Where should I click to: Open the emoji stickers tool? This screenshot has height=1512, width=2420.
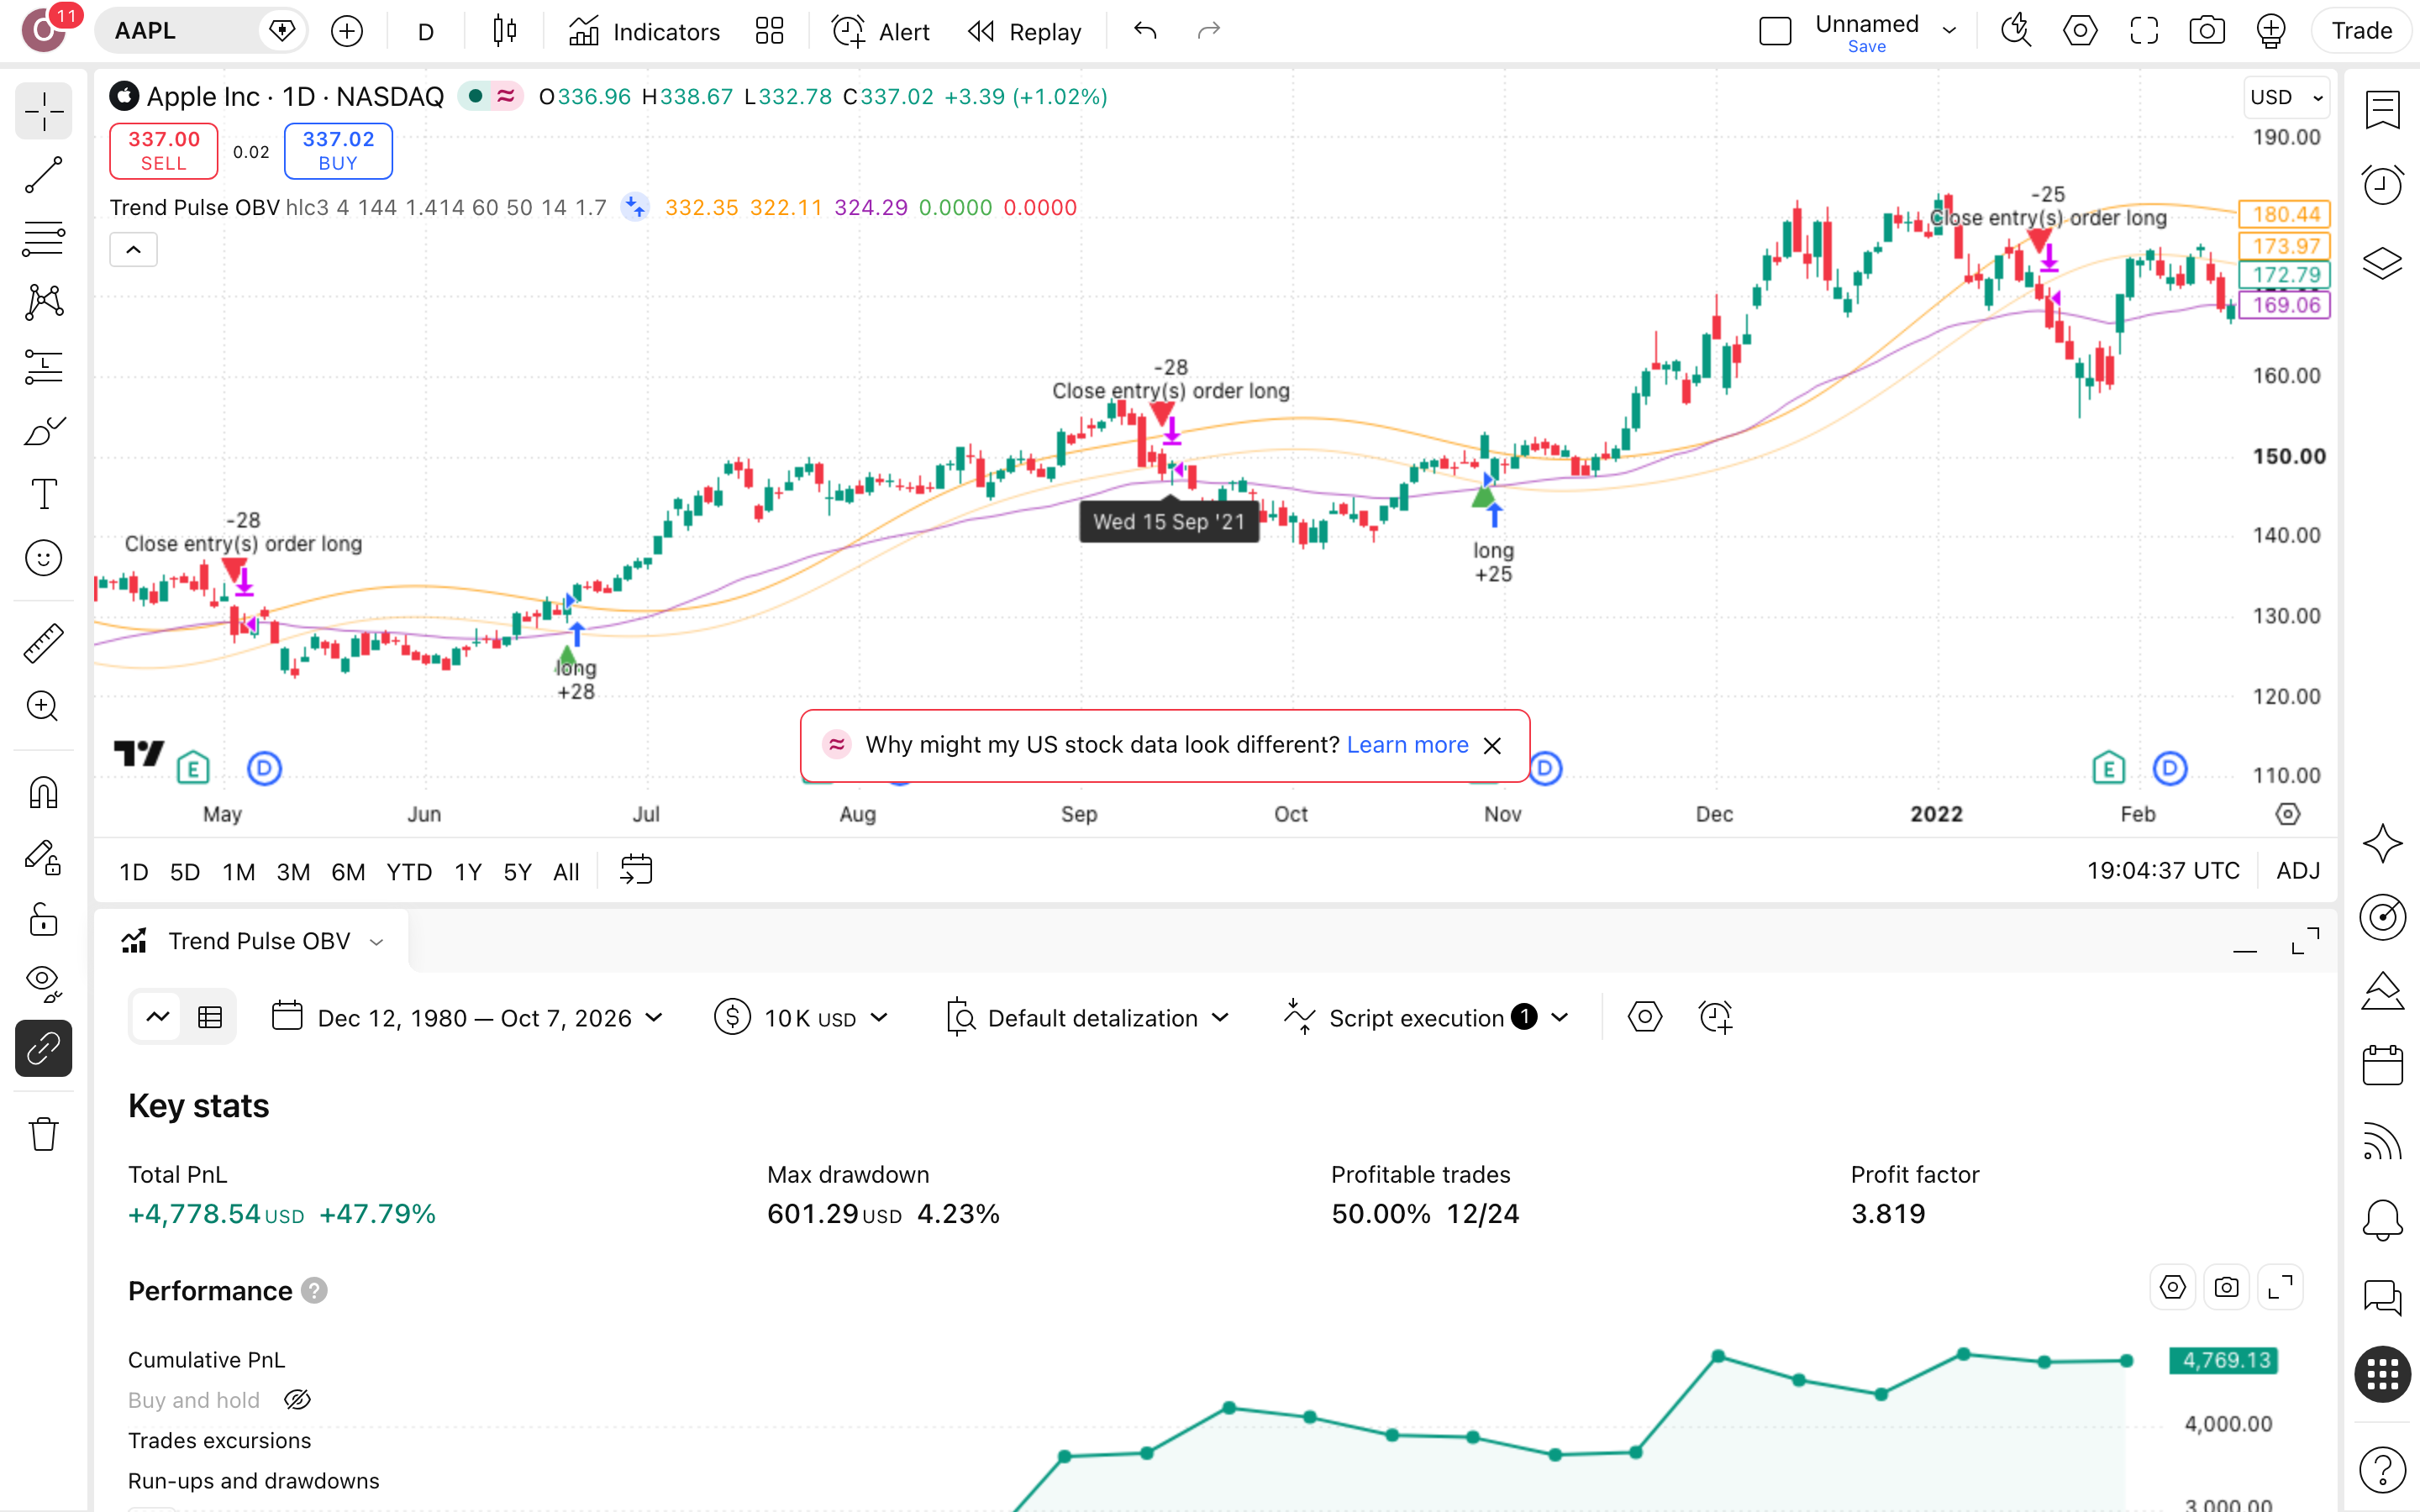click(x=43, y=558)
